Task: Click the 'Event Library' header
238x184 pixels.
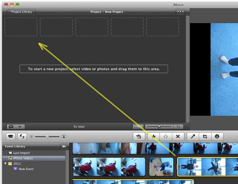Action: pos(15,146)
